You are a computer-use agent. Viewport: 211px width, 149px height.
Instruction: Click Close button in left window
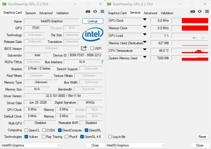[95, 145]
